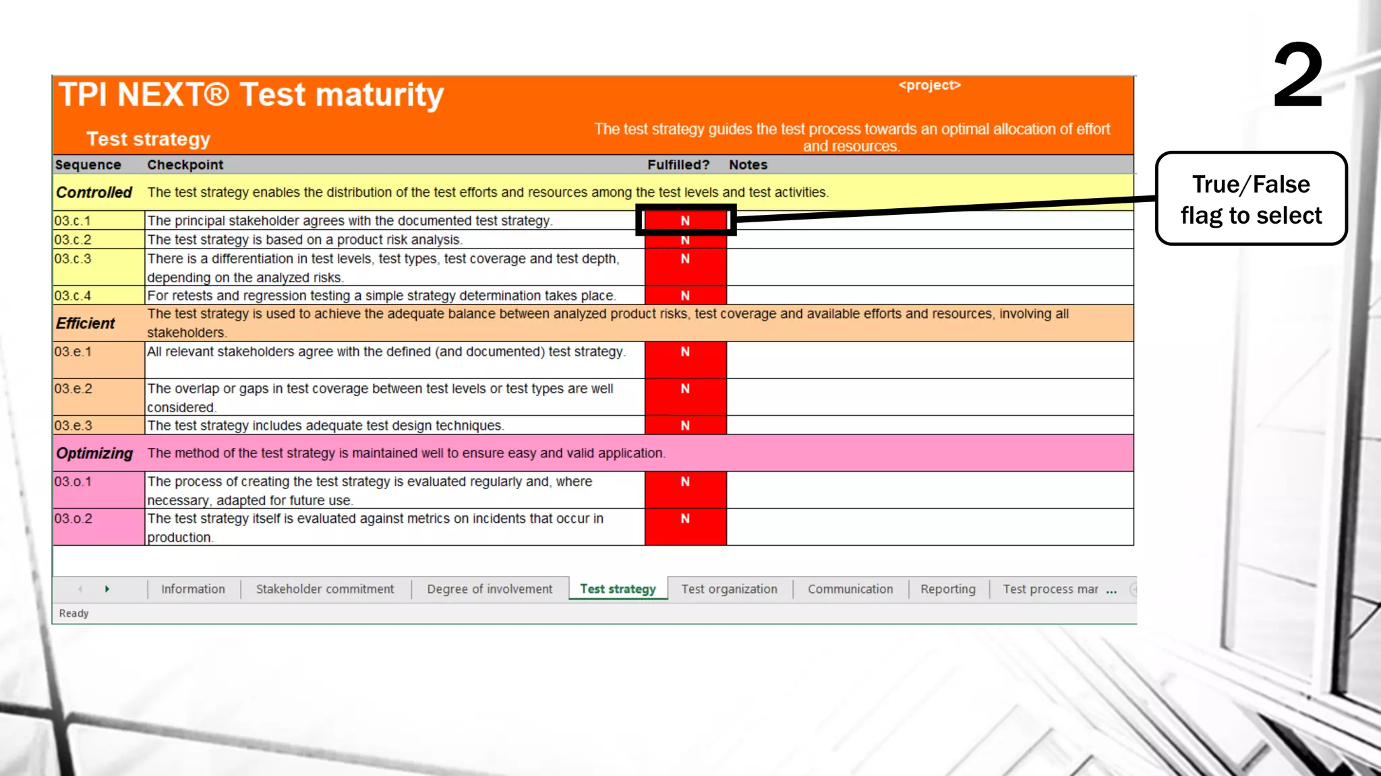The image size is (1381, 776).
Task: Click the <project> name placeholder cell
Action: [929, 86]
